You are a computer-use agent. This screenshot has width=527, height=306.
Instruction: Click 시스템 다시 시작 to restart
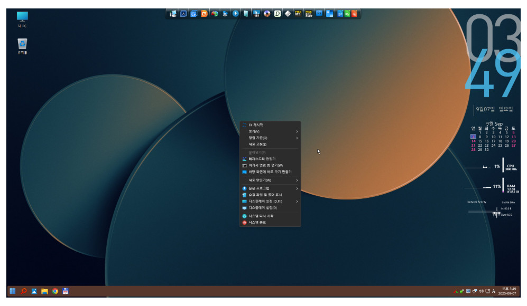tap(261, 216)
